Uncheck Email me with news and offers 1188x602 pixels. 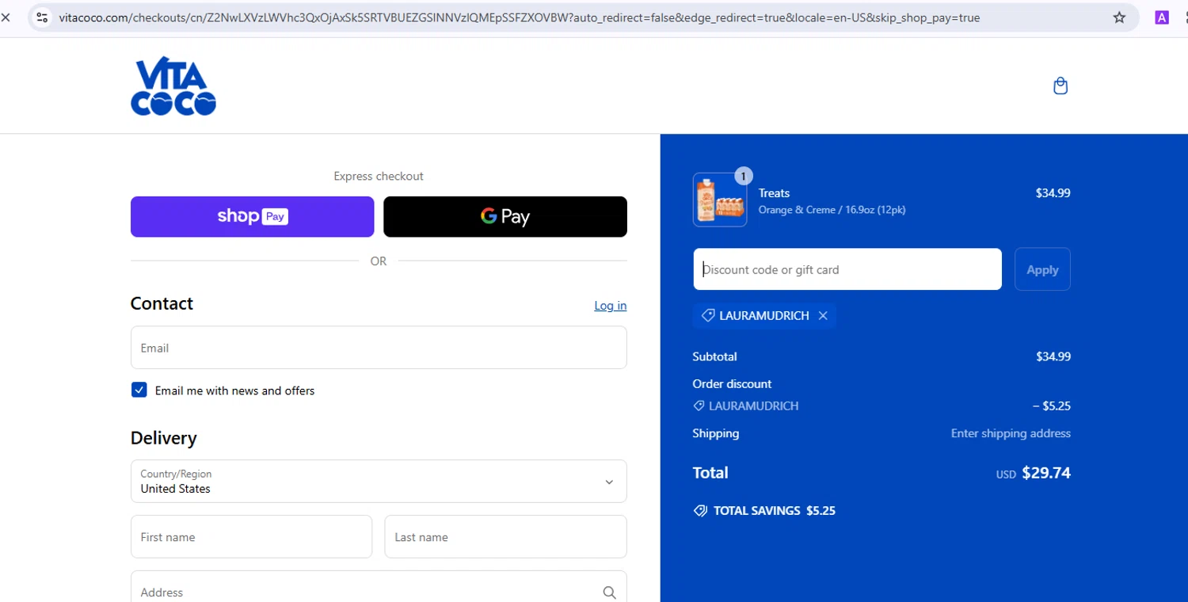click(x=139, y=390)
